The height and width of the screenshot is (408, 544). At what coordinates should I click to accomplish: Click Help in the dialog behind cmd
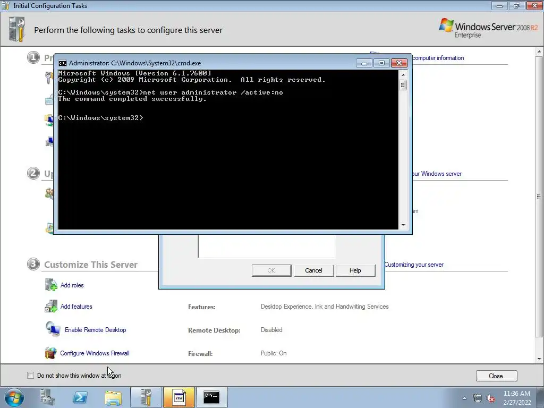[x=355, y=270]
